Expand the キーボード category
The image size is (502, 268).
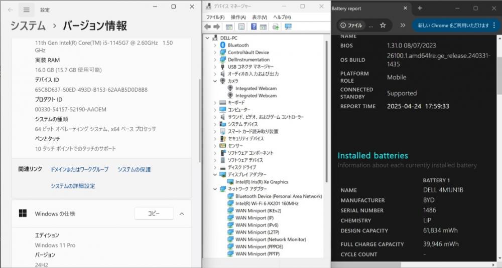215,103
